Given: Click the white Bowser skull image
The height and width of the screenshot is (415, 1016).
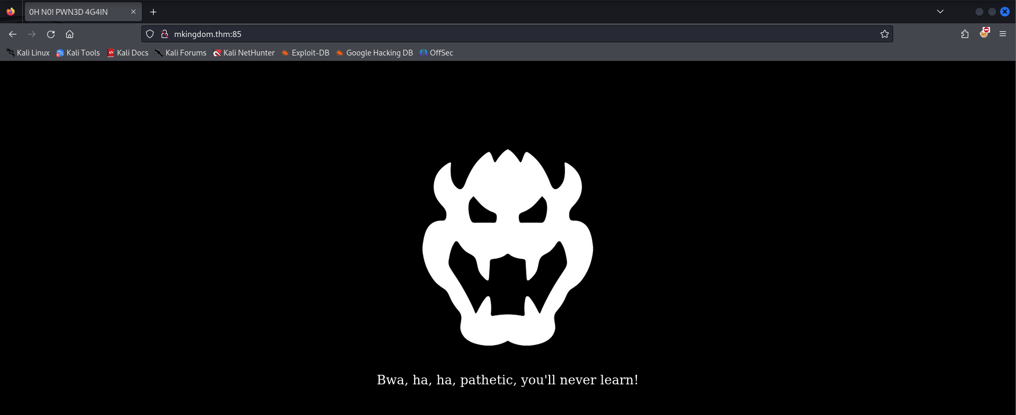Looking at the screenshot, I should (x=508, y=247).
